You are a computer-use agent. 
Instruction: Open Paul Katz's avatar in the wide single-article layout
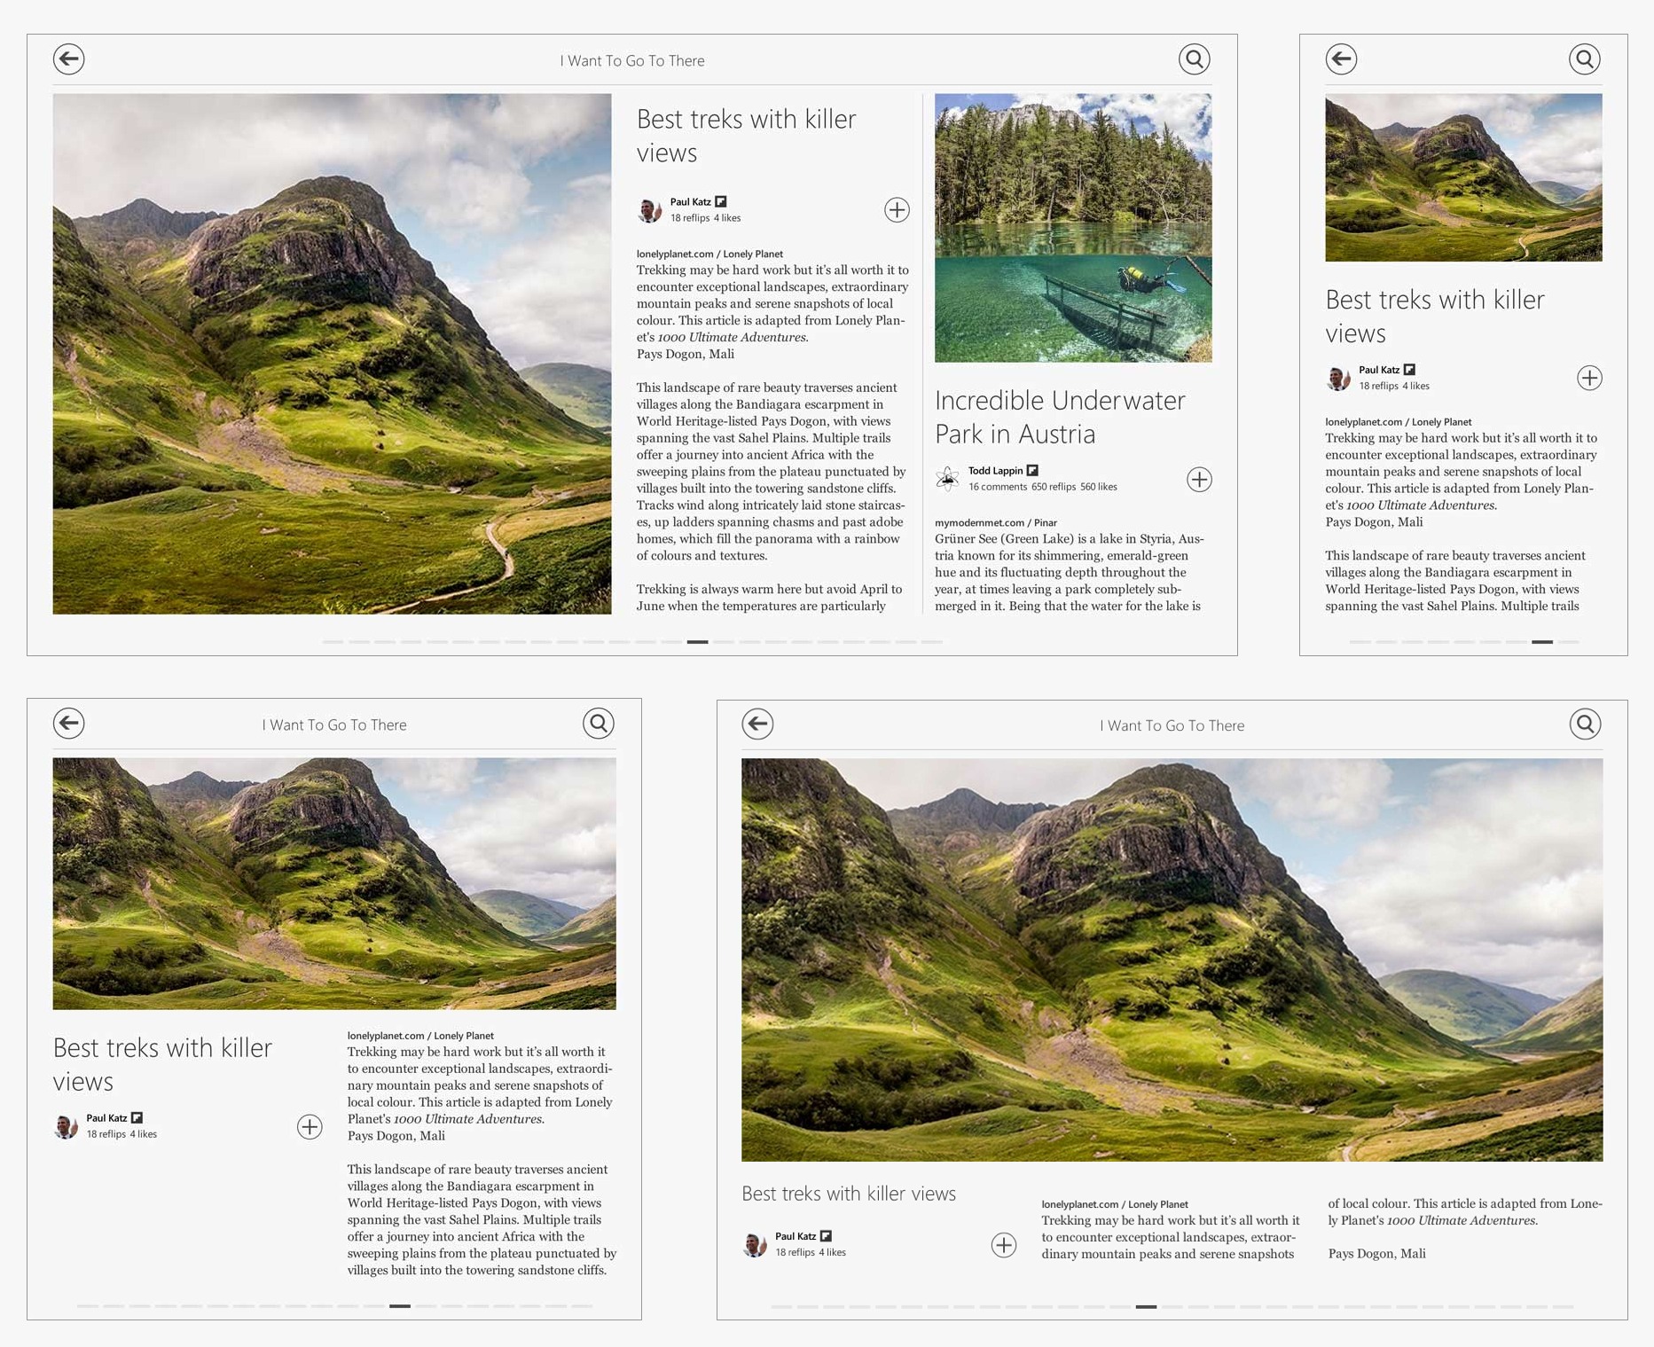tap(755, 1245)
